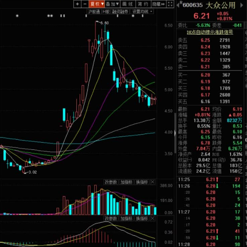Click the 6.60 high price marker
This screenshot has height=247, width=247.
tap(104, 23)
